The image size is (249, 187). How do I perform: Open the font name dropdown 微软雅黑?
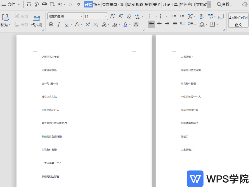(x=81, y=16)
